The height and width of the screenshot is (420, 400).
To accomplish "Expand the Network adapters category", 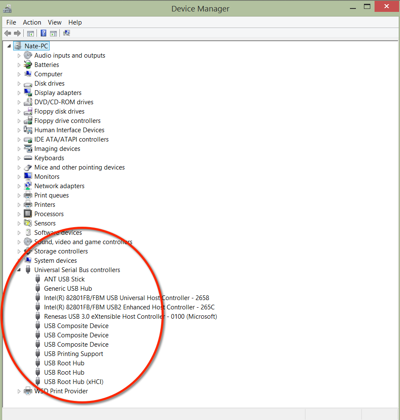I will (19, 186).
